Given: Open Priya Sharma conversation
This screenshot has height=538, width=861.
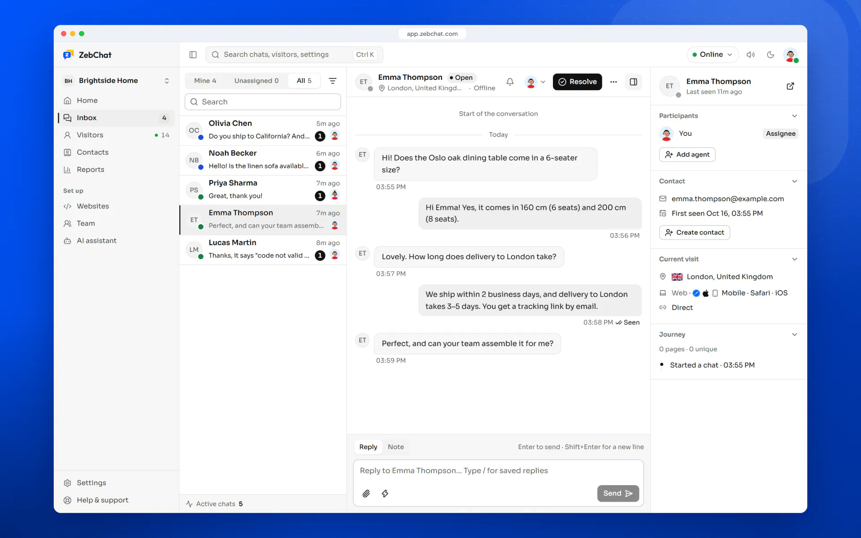Looking at the screenshot, I should (263, 190).
